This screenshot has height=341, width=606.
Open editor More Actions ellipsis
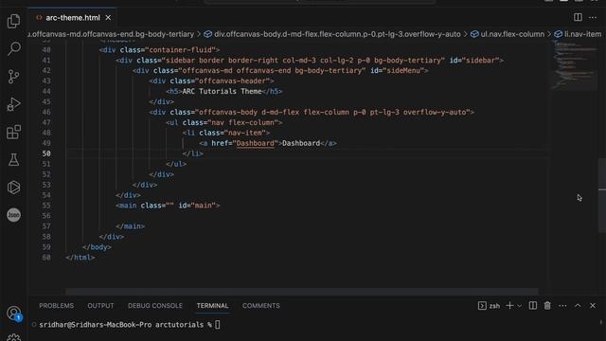[593, 17]
